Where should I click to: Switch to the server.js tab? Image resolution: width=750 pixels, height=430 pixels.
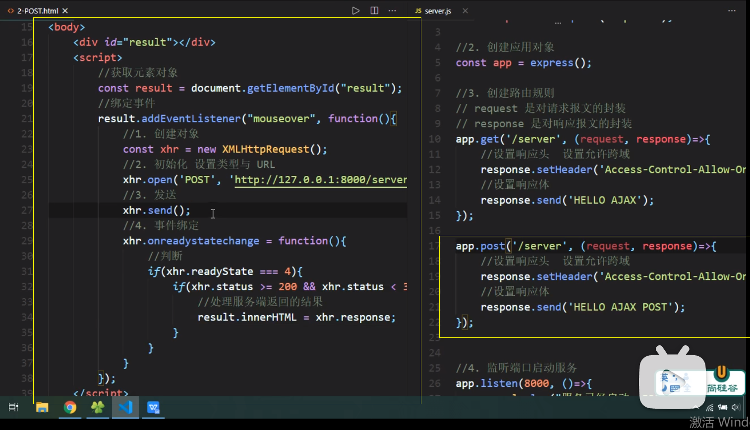[438, 10]
